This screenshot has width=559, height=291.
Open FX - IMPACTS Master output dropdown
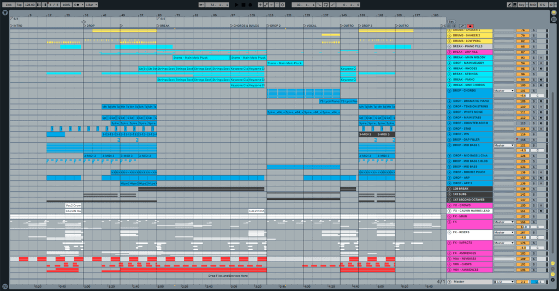click(x=504, y=243)
